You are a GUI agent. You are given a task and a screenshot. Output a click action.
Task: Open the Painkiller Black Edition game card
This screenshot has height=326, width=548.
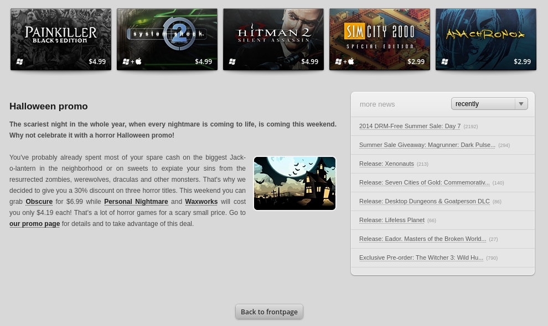coord(61,39)
